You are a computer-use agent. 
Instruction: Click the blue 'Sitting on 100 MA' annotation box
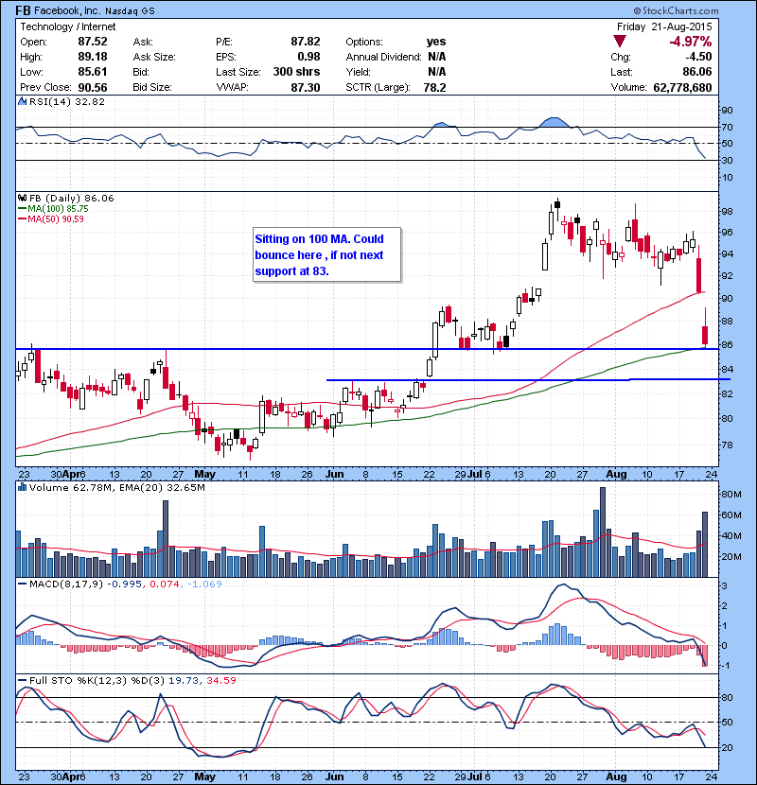[x=327, y=255]
